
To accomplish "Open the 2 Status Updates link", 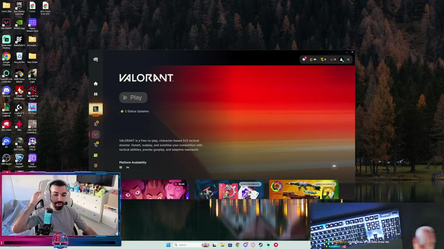I will 135,111.
